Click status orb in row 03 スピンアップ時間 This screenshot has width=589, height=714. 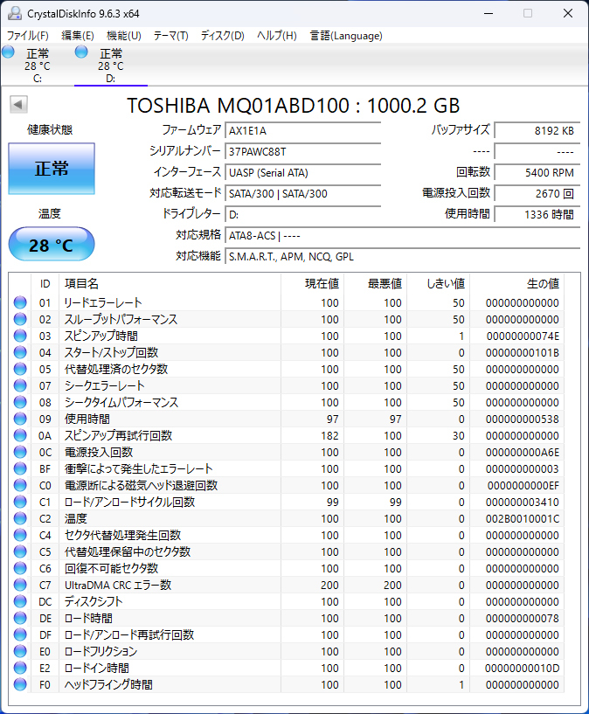pos(20,336)
